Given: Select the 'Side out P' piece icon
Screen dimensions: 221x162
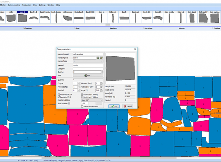Looking at the screenshot, I should [x=203, y=17].
